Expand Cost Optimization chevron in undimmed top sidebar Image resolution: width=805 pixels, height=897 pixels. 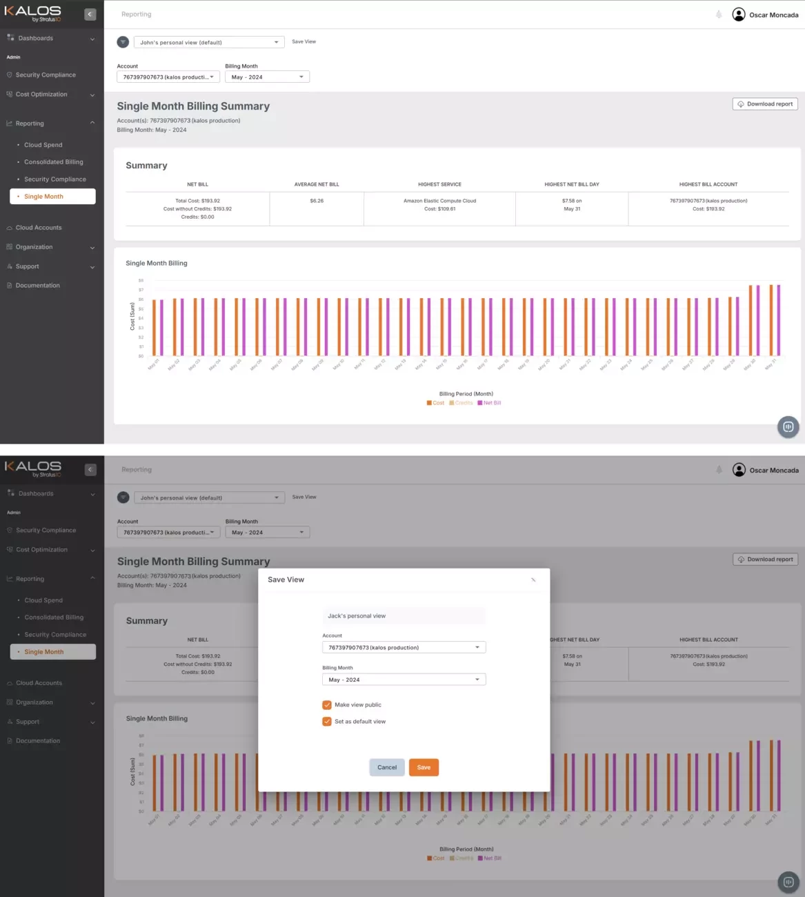point(92,95)
